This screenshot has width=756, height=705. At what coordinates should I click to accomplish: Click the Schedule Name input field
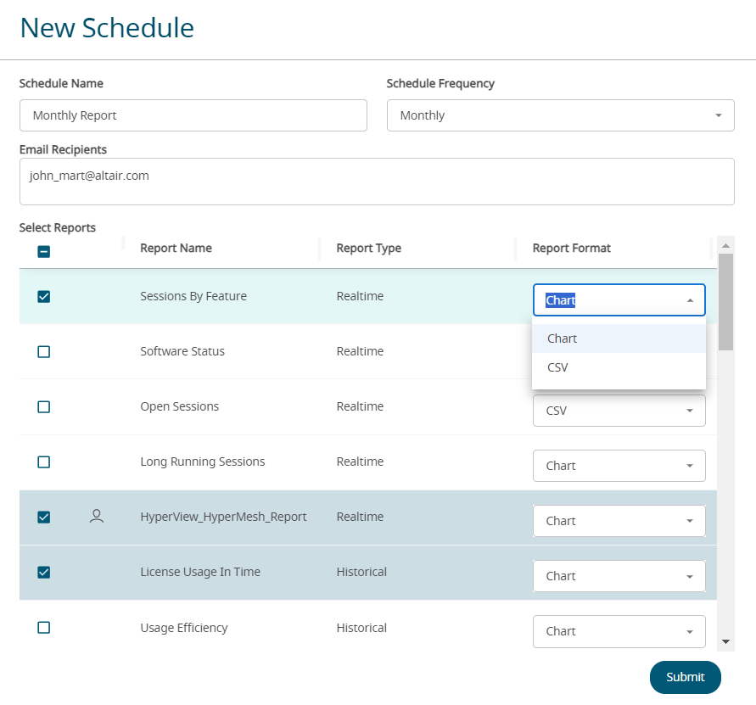pos(193,115)
